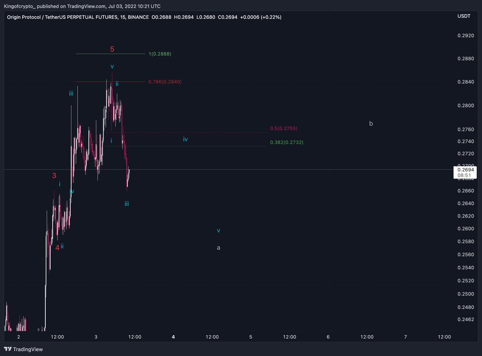482x356 pixels.
Task: Click date 2 on the time axis
Action: click(18, 337)
